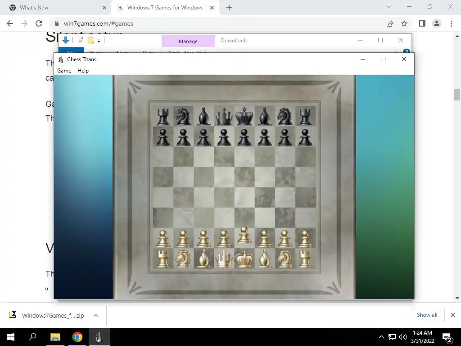This screenshot has height=346, width=461.
Task: Click the black knight next to the left rook
Action: coord(183,117)
